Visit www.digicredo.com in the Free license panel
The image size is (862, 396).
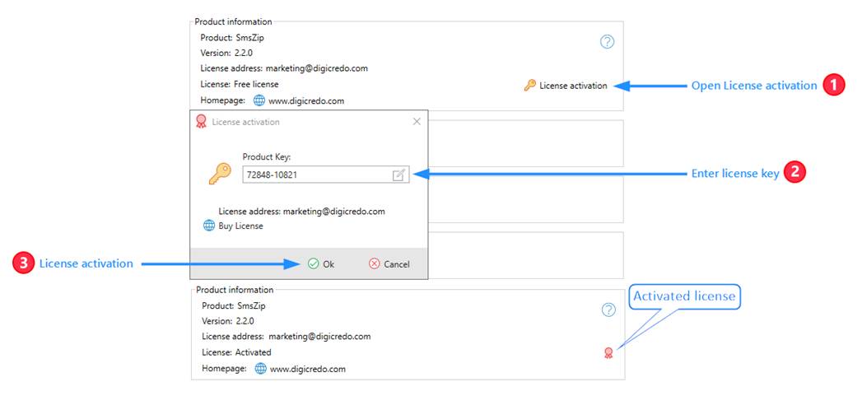(x=305, y=101)
